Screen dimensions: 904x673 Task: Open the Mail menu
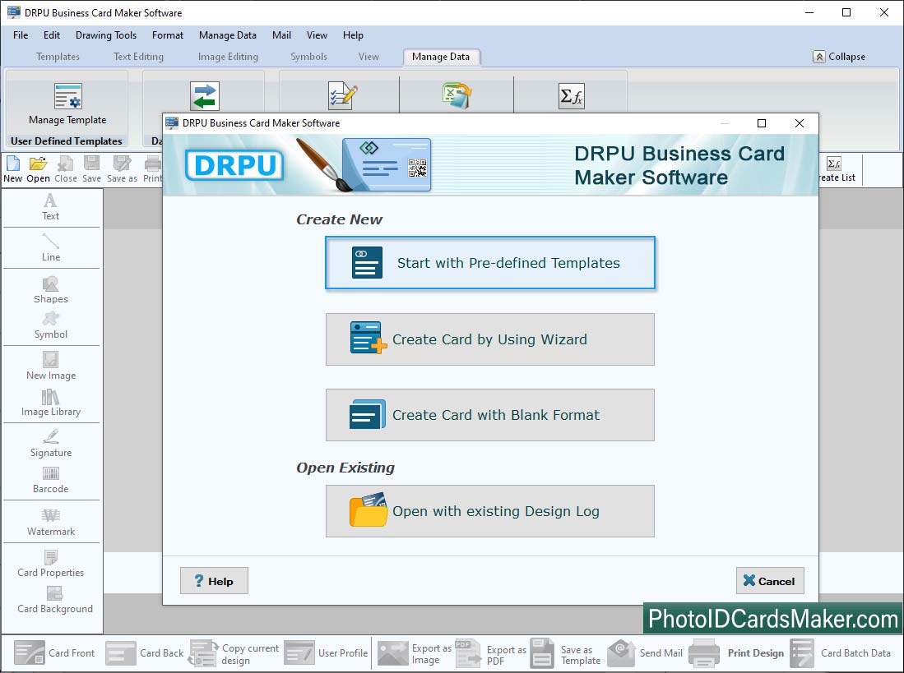point(281,35)
